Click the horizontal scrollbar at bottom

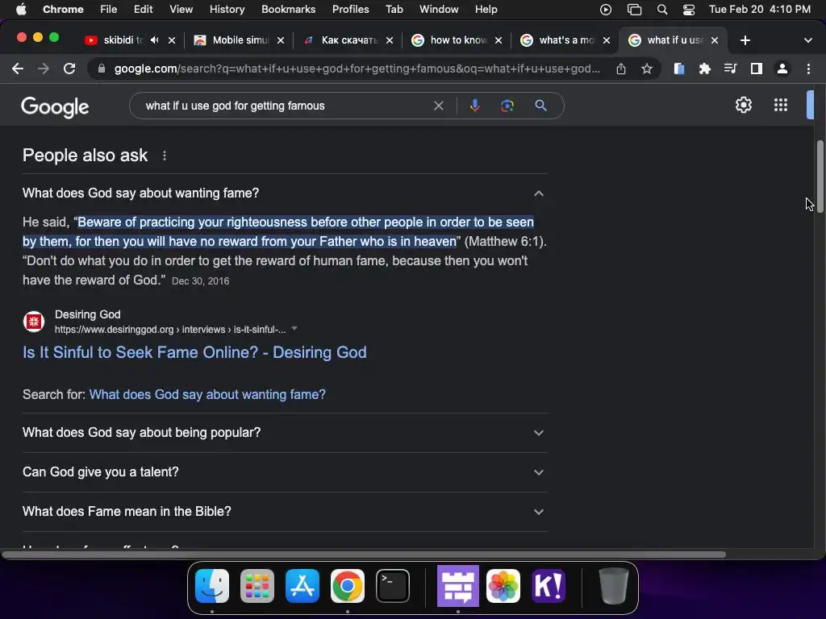(364, 555)
